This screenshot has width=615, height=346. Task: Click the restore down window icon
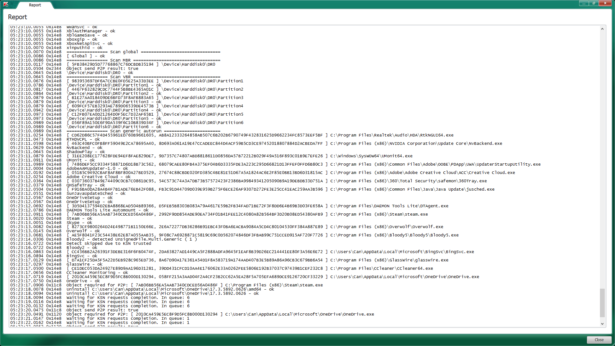(594, 3)
